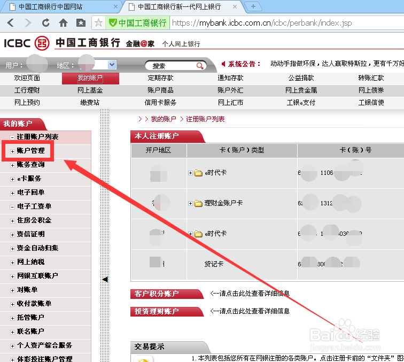Screen dimensions: 404x362
Task: Click the browser address bar URL
Action: click(x=262, y=23)
